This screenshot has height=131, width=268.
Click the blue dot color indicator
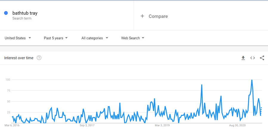(x=6, y=13)
